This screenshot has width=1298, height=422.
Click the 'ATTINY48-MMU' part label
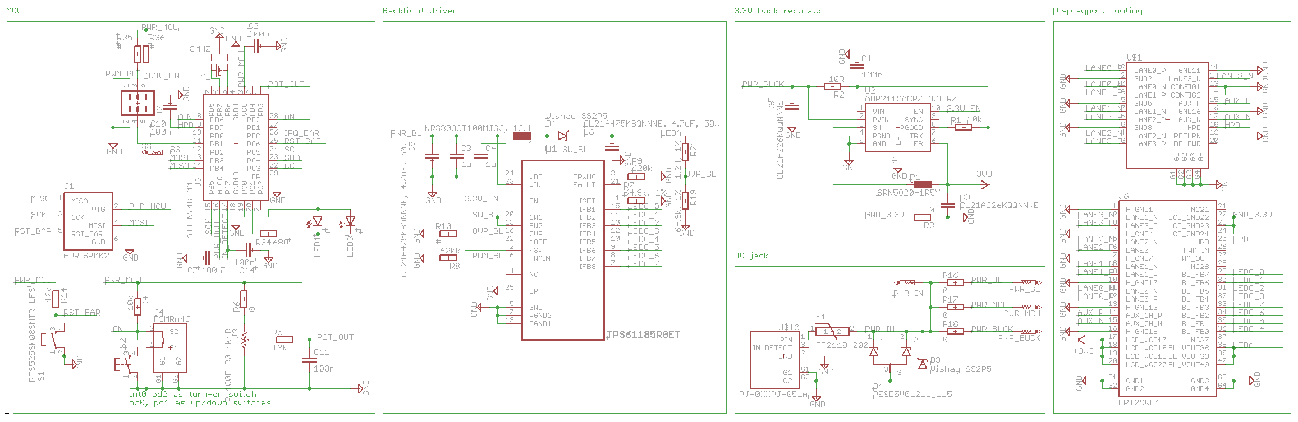tap(190, 208)
